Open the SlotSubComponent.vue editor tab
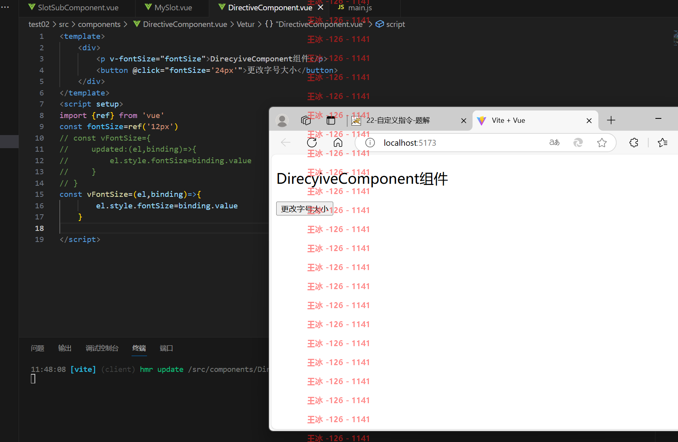Screen dimensions: 678x442 74,8
